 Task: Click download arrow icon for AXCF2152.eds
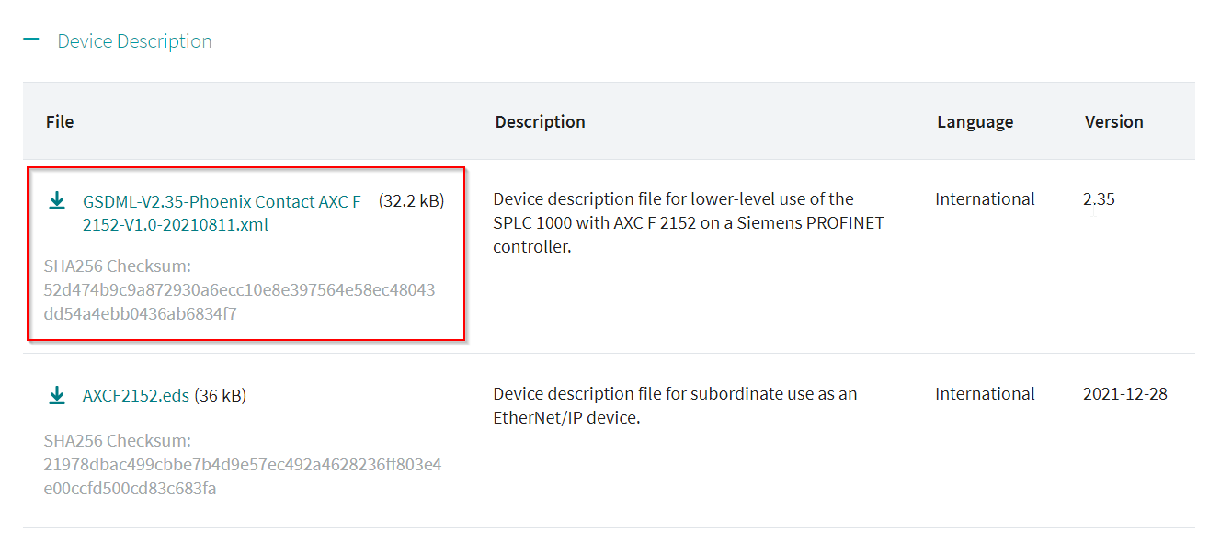[57, 395]
